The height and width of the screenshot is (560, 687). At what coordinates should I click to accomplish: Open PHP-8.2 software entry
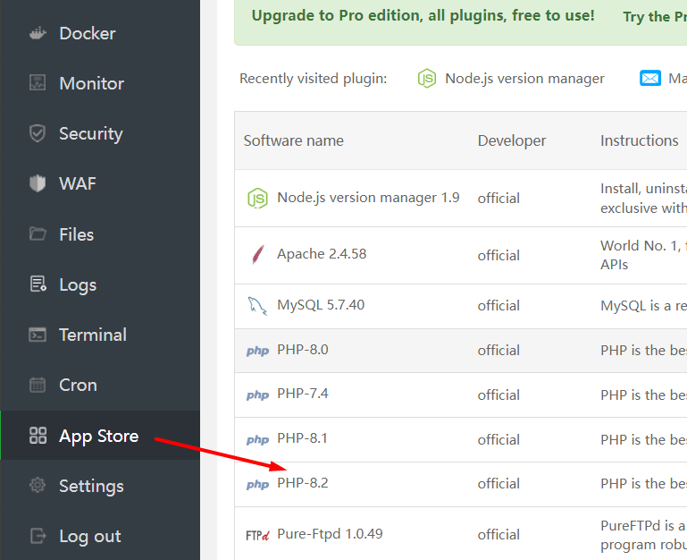[303, 483]
